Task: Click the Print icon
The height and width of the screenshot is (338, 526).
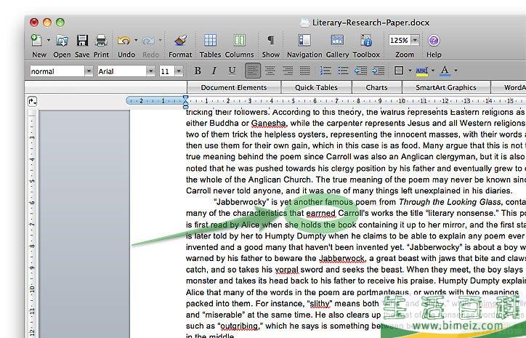Action: [x=101, y=41]
